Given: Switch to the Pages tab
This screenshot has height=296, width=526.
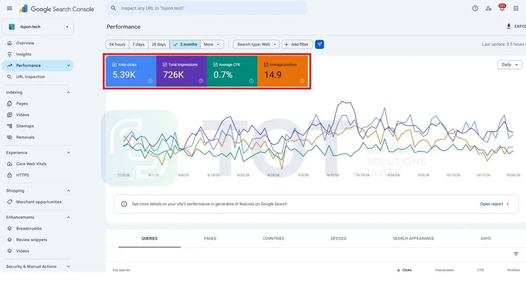Looking at the screenshot, I should tap(210, 238).
